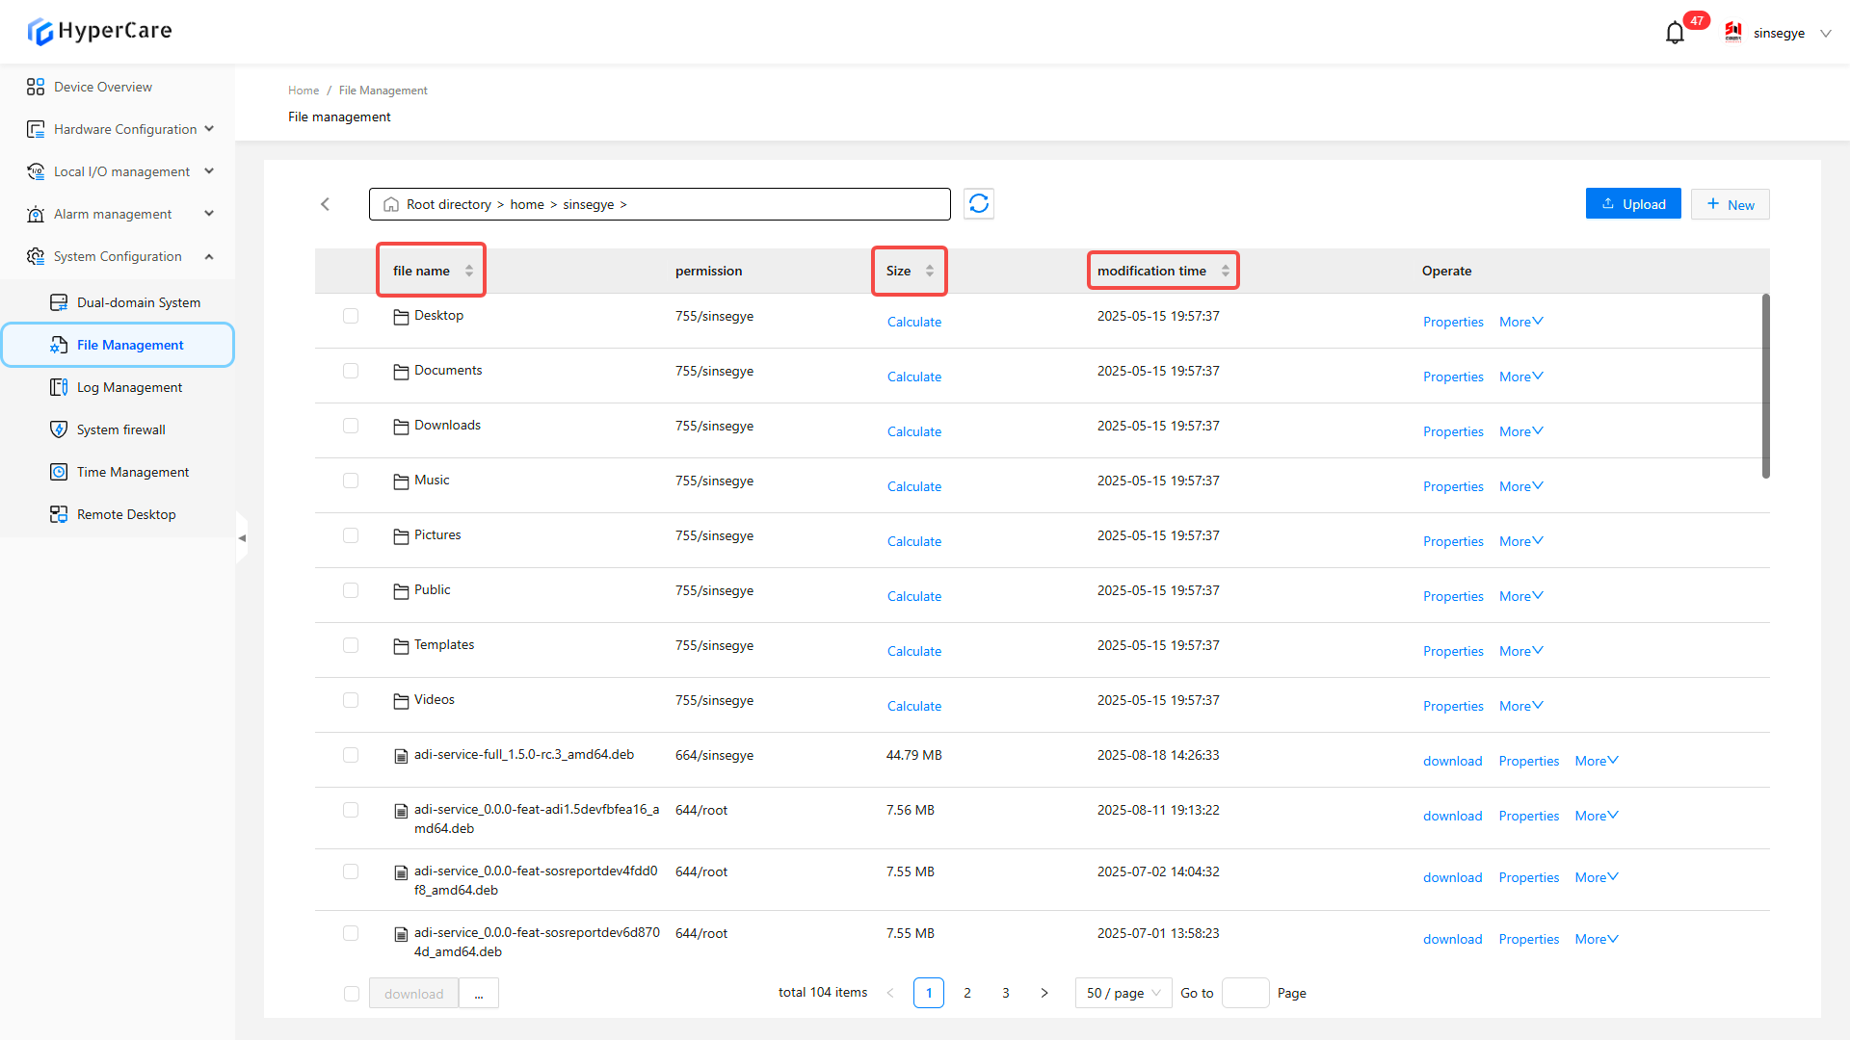Click the Go to page input
The image size is (1850, 1040).
[1245, 993]
